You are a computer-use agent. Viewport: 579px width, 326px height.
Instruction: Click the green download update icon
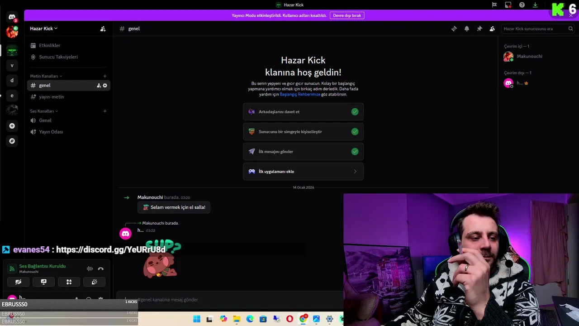535,5
